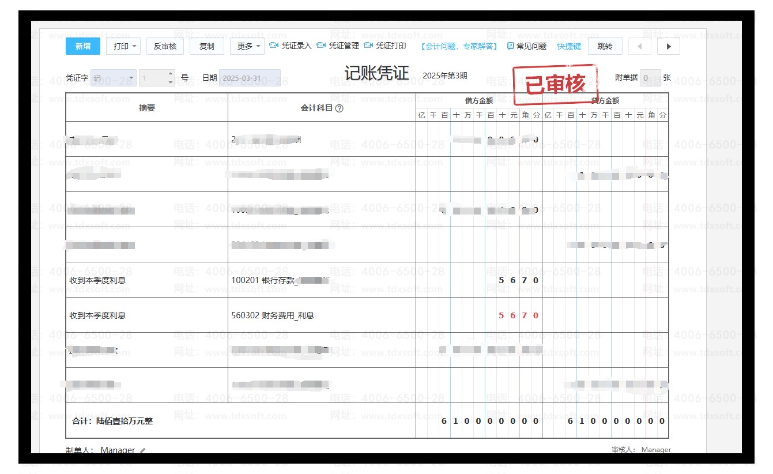Open the 更多 dropdown menu
Screen dimensions: 773x474
258,46
